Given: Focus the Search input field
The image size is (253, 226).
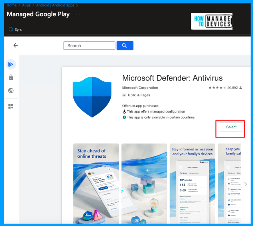Looking at the screenshot, I should 89,45.
